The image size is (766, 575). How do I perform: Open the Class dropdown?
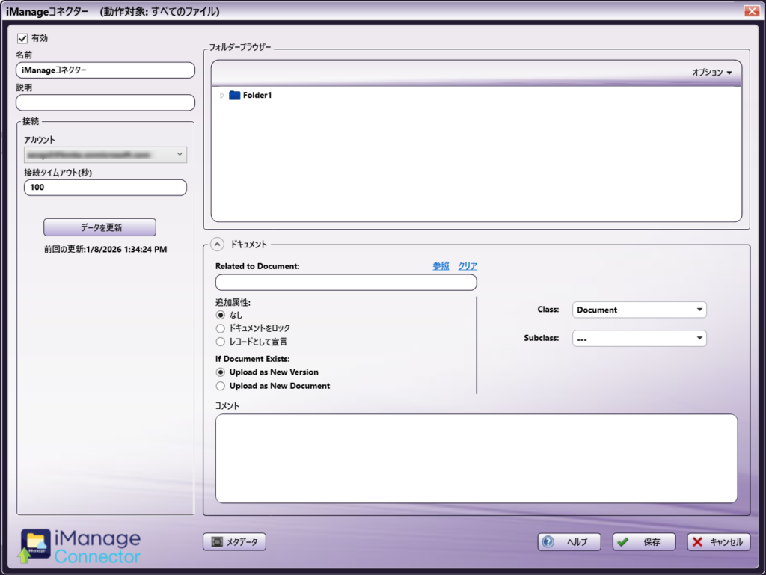point(639,310)
